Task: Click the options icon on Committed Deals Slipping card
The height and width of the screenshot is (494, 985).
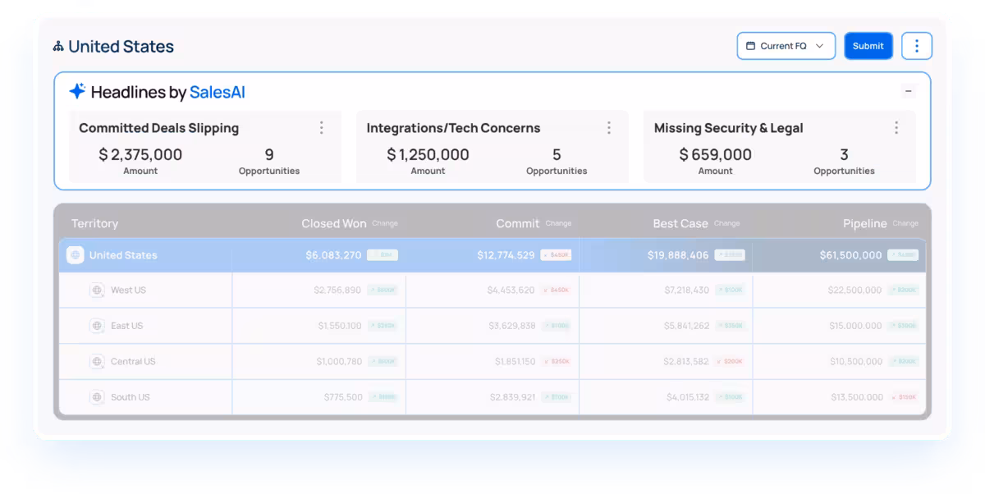Action: click(321, 127)
